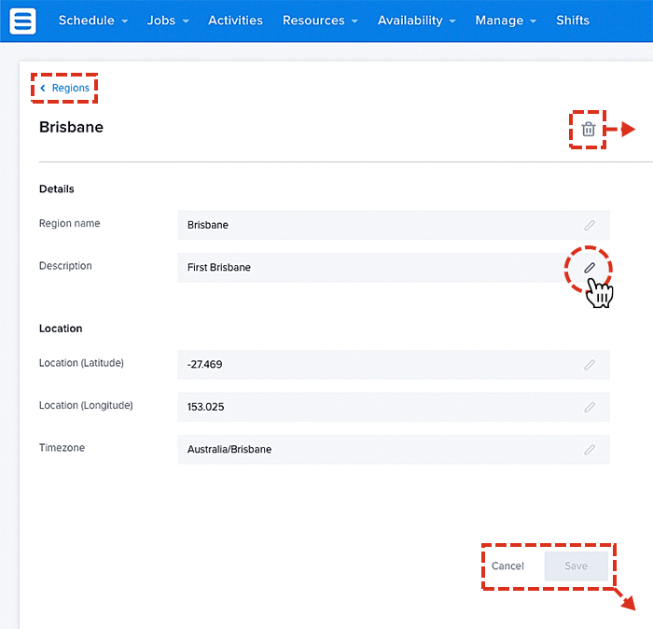Open the Shifts page

[x=573, y=21]
